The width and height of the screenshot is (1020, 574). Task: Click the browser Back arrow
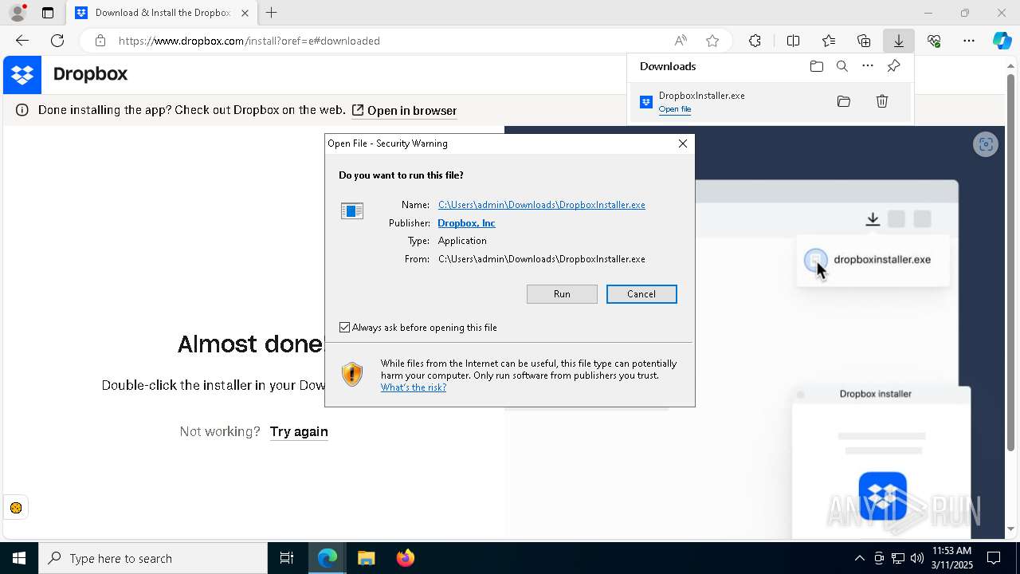22,41
